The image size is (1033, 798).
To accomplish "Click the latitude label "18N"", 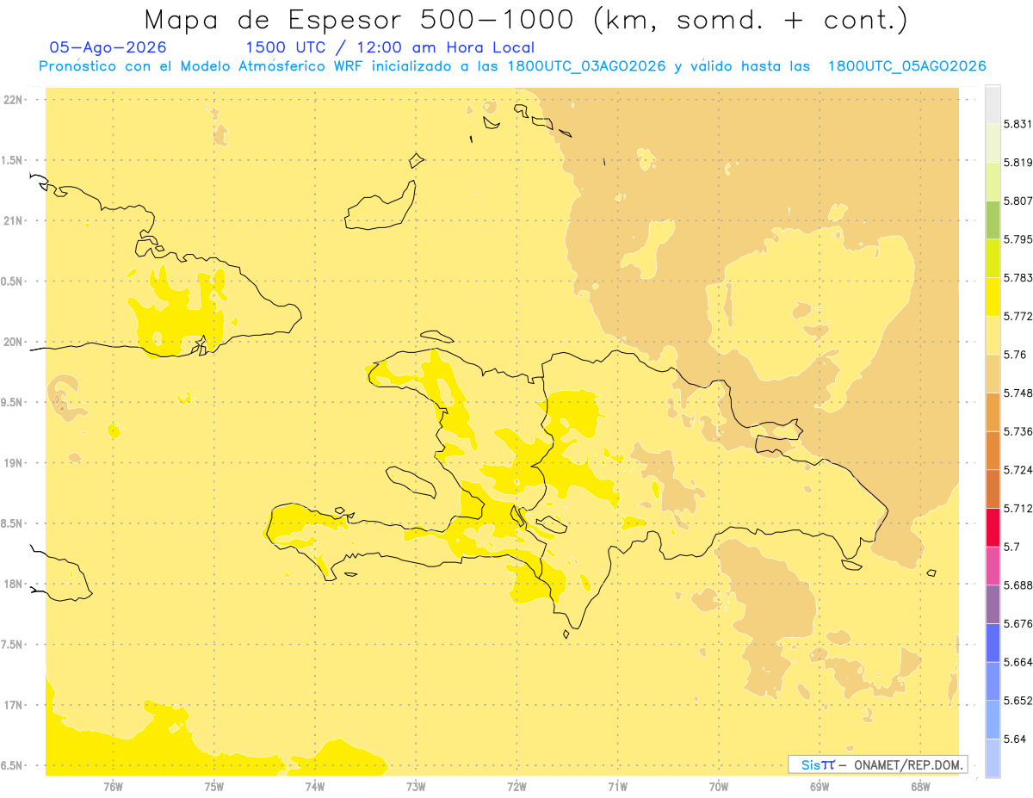I will [12, 584].
